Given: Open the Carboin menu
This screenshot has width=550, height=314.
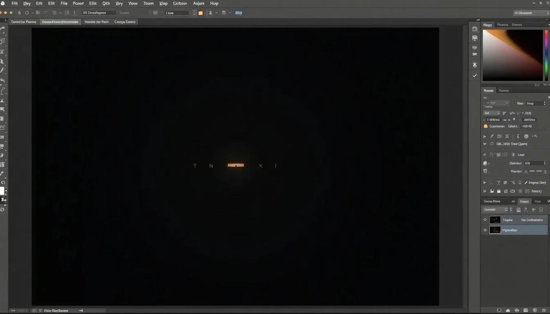Looking at the screenshot, I should (x=180, y=3).
